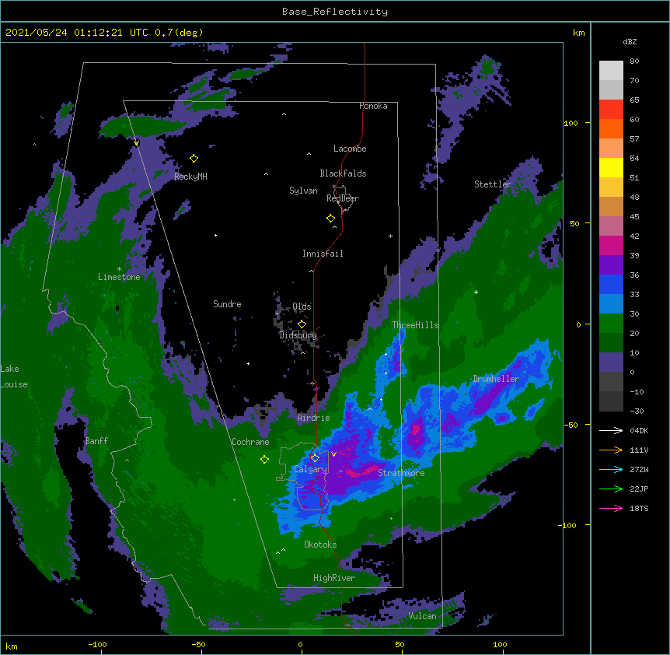Click the magenta 18TS arrow in legend
670x655 pixels.
tap(611, 508)
